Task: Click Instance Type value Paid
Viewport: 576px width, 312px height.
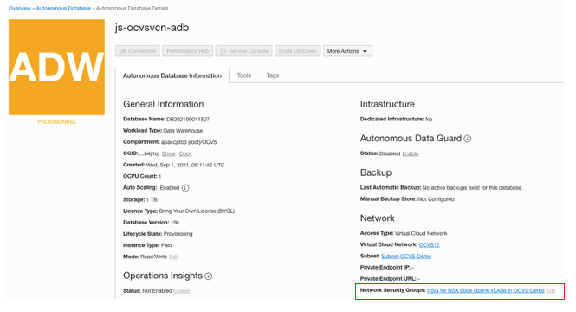Action: click(166, 245)
